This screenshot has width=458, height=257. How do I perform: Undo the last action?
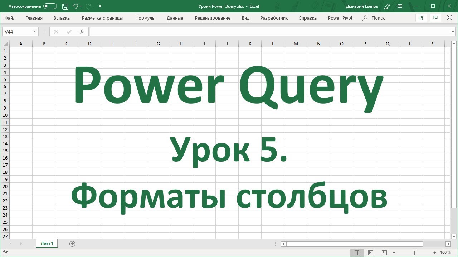click(75, 6)
